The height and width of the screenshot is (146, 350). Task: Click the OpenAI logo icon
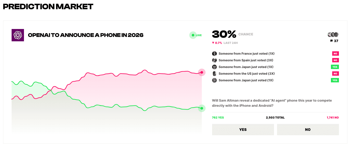18,35
